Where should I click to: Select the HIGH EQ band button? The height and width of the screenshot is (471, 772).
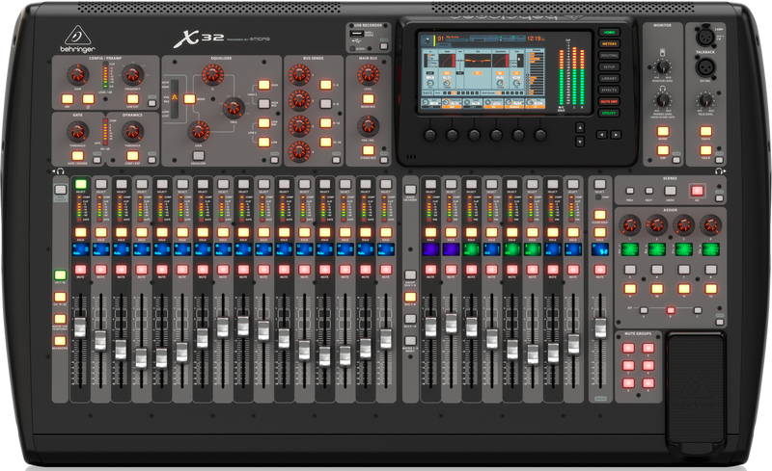pyautogui.click(x=264, y=85)
